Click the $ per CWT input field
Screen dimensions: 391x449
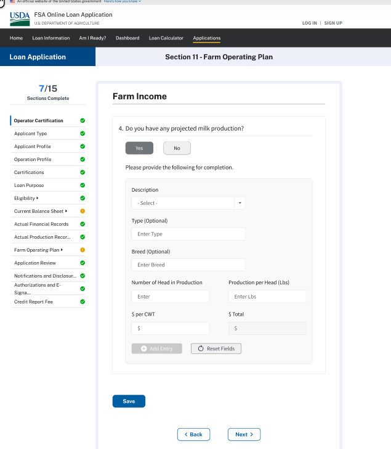pos(170,328)
